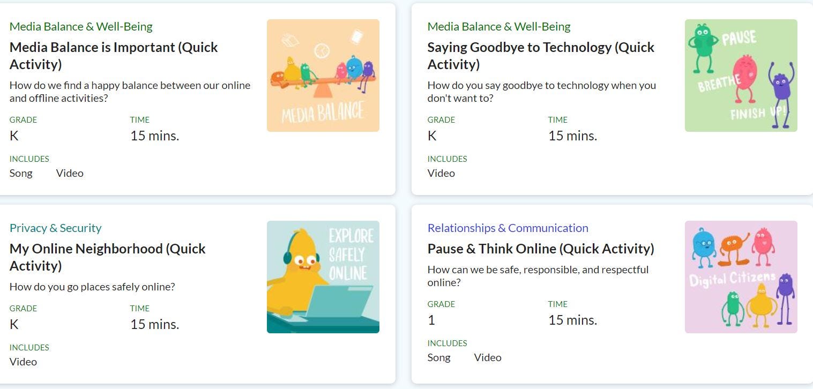Click 15 mins. in Saying Goodbye to Technology card
The image size is (813, 389).
[x=573, y=136]
